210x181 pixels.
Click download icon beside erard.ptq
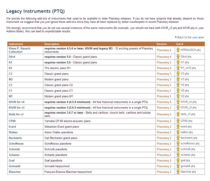point(178,127)
